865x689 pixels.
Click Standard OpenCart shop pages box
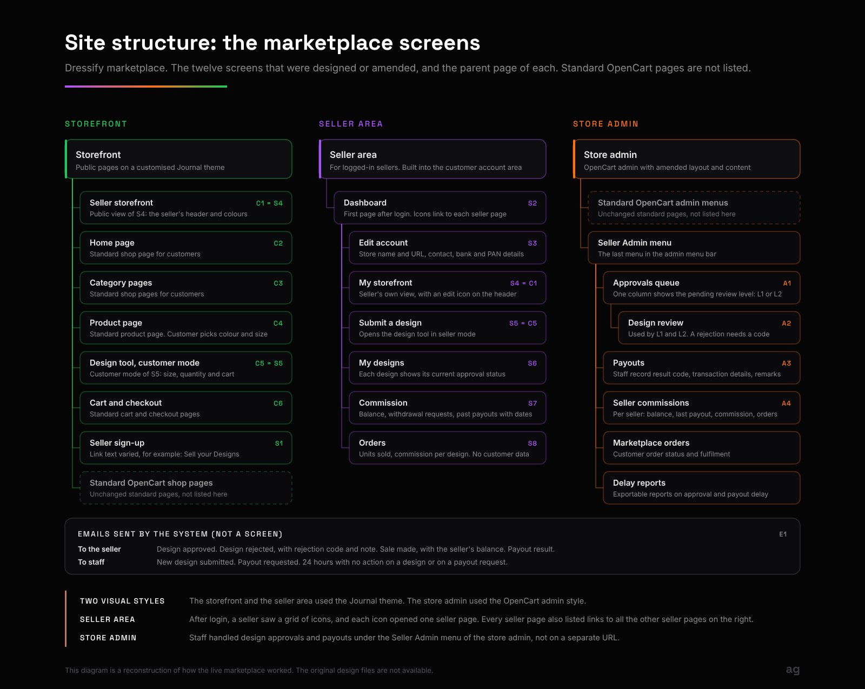click(186, 488)
